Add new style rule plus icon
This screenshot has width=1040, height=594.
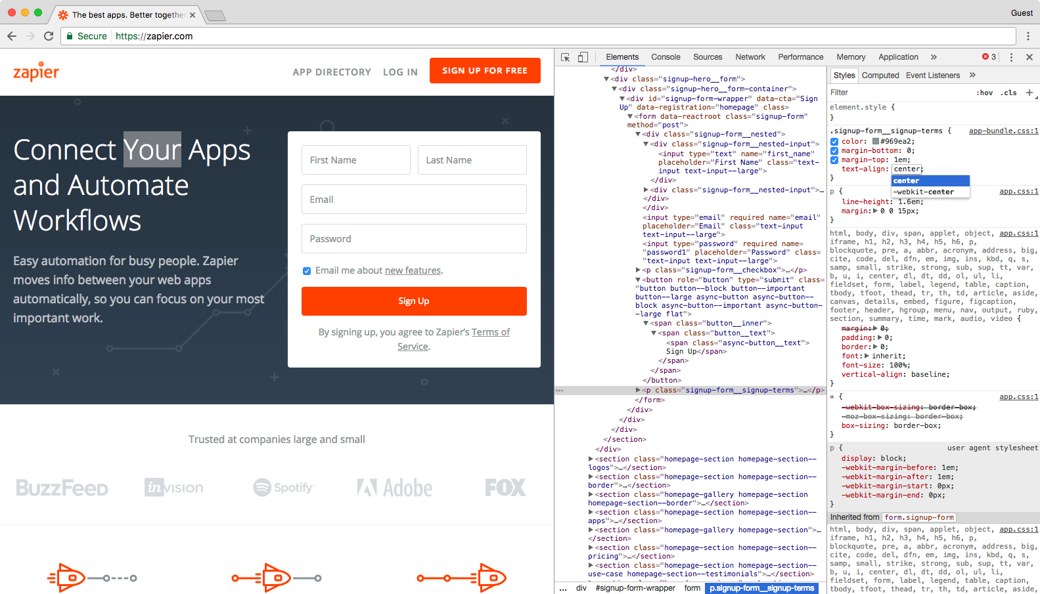pyautogui.click(x=1029, y=93)
